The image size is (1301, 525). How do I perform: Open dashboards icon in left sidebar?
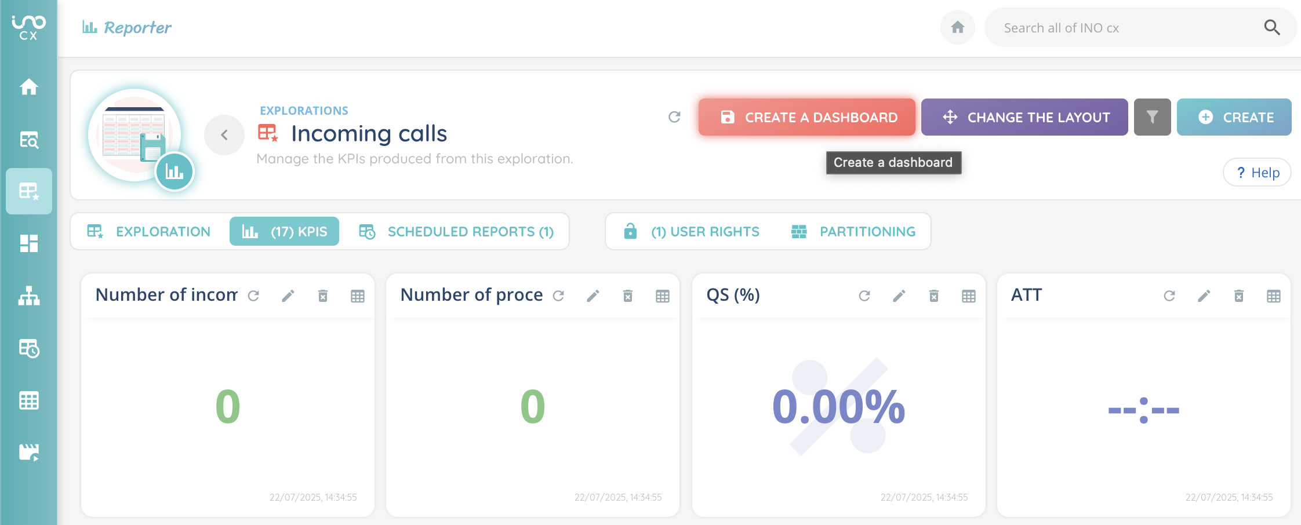click(x=28, y=243)
